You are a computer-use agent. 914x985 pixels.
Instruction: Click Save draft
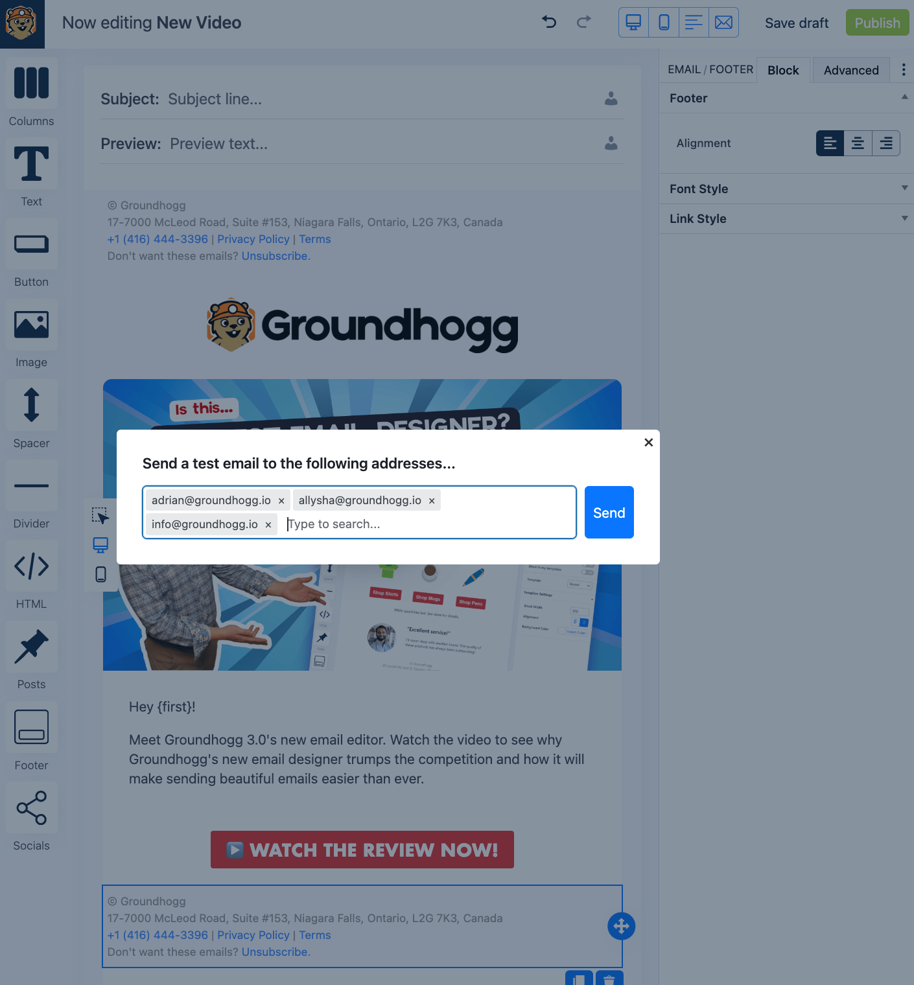point(797,23)
